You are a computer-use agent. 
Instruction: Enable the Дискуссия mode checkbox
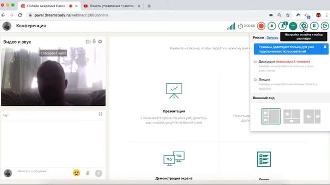(x=255, y=62)
